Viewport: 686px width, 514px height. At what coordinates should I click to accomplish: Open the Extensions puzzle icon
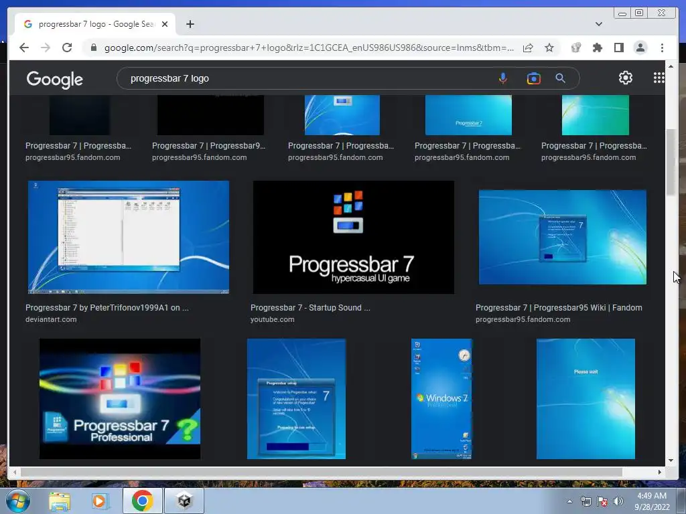click(x=597, y=48)
